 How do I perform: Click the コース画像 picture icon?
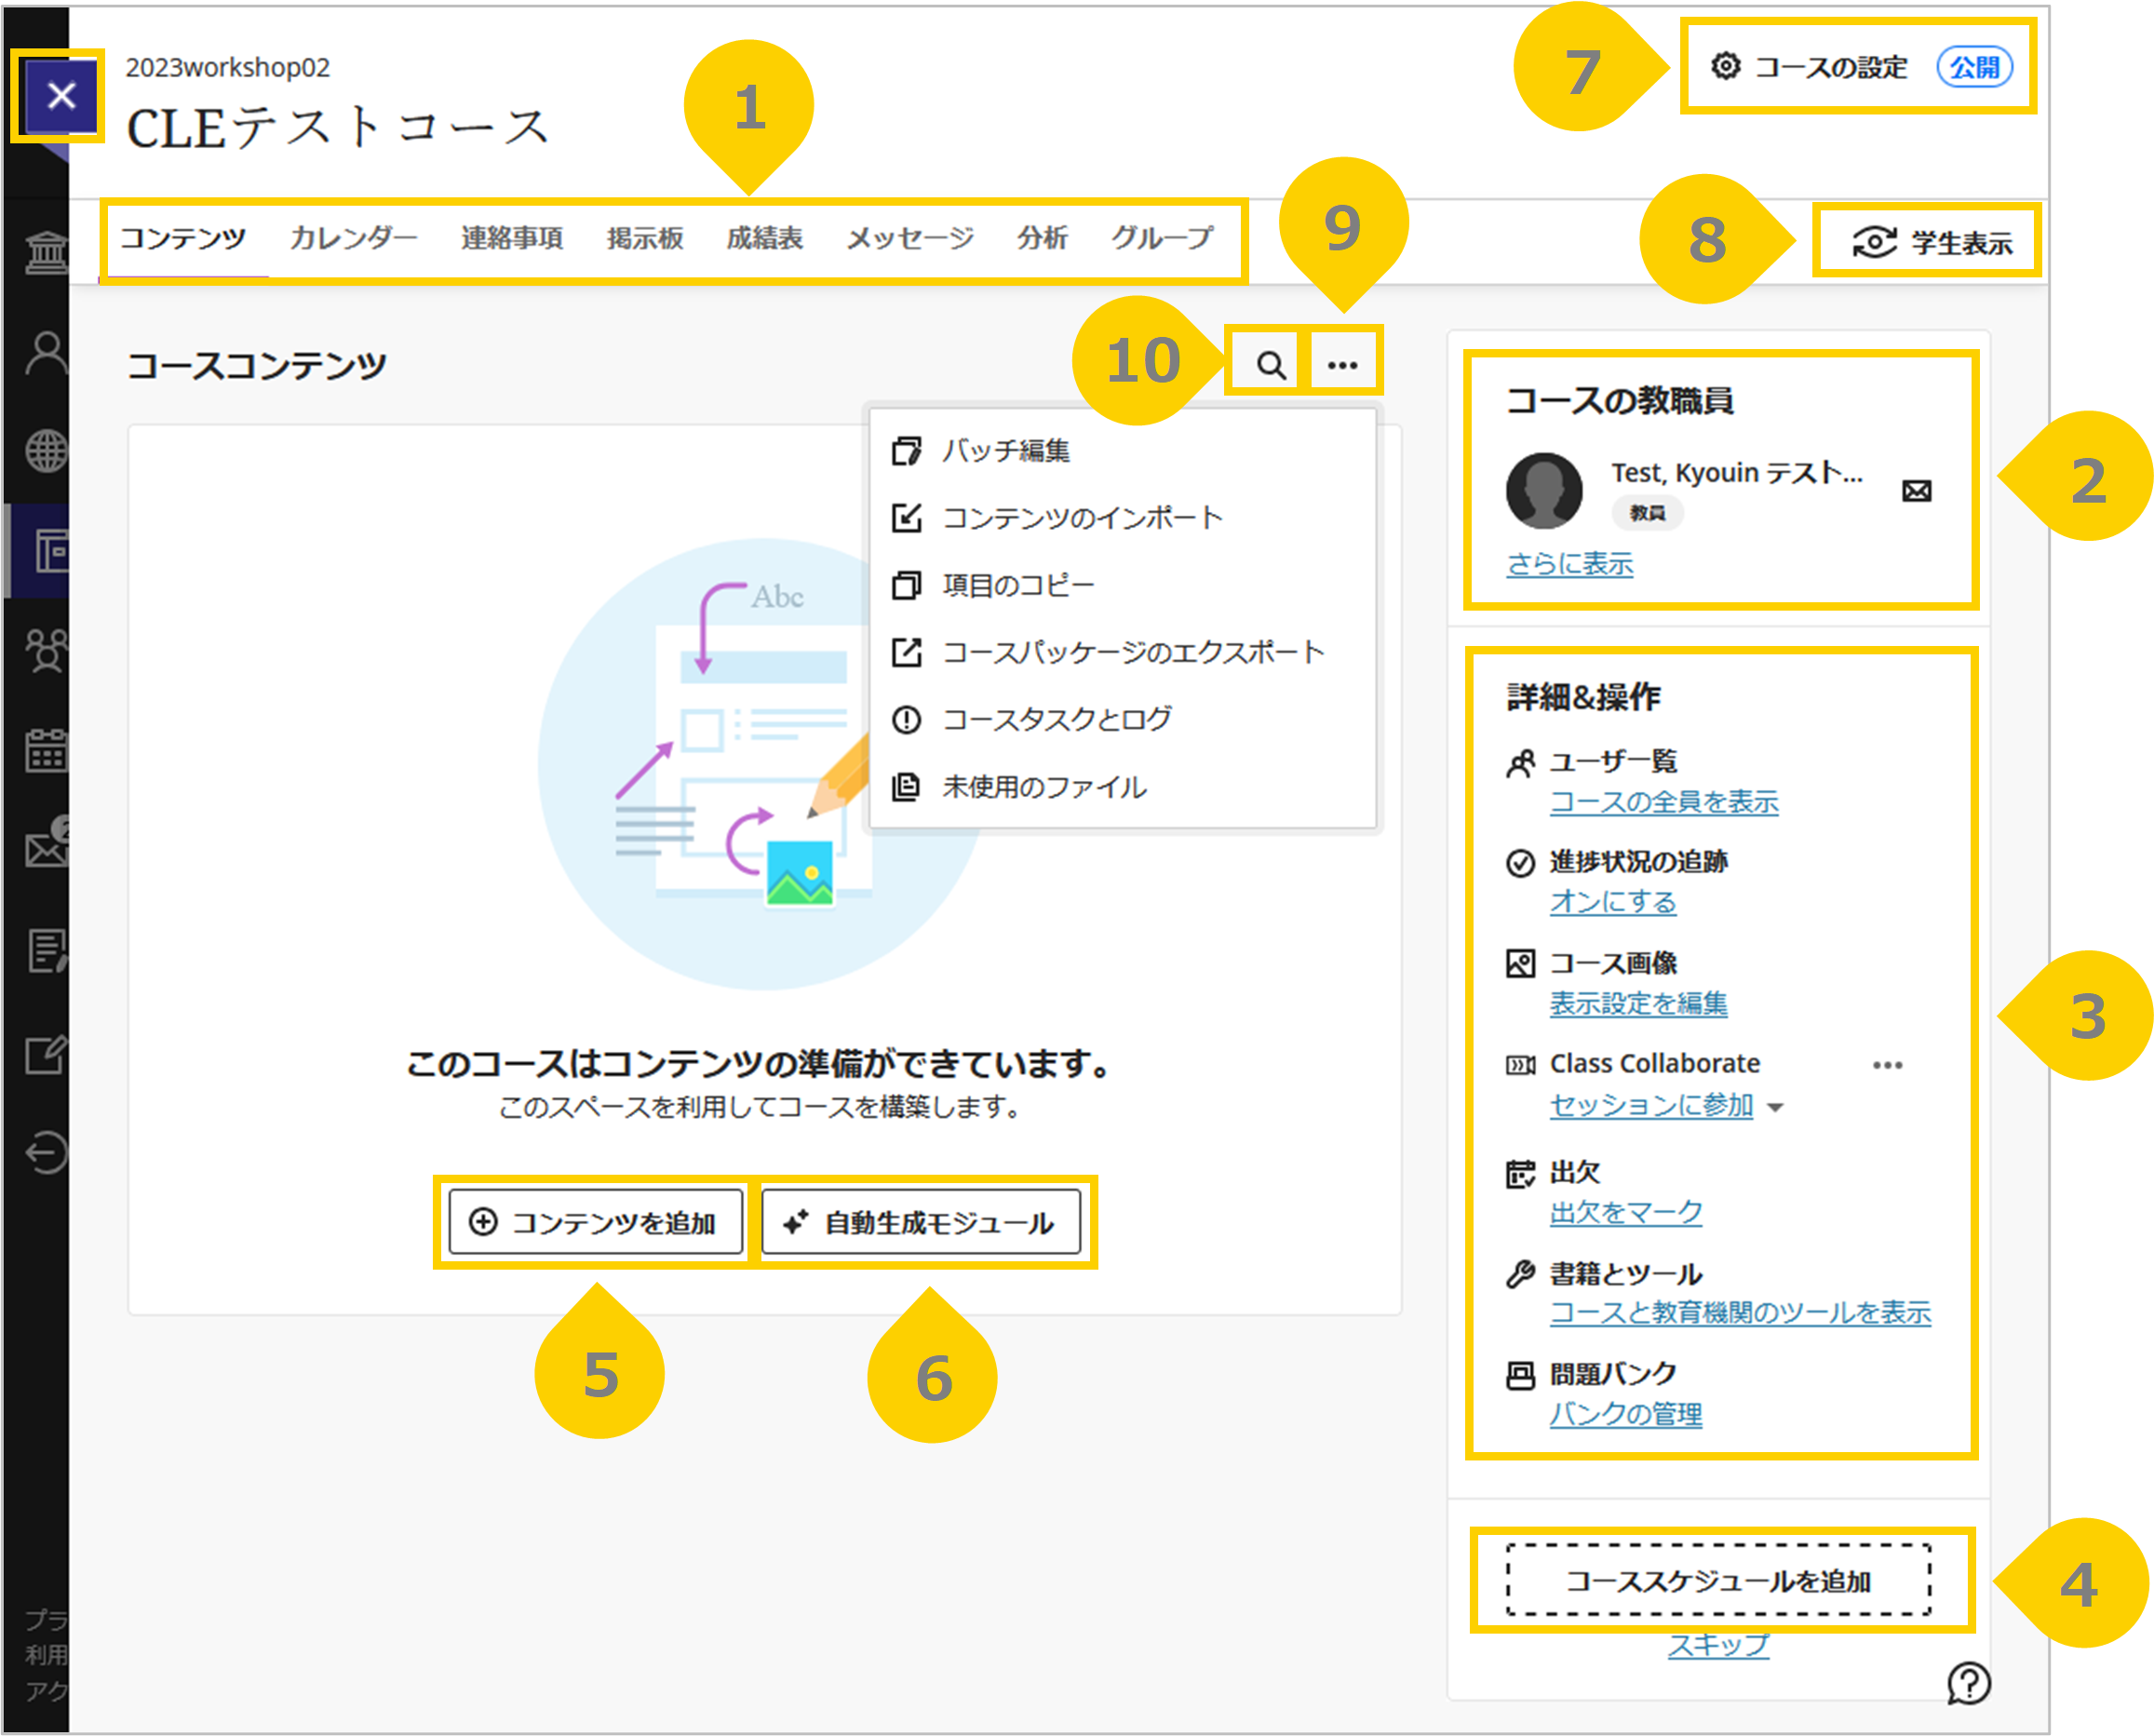(x=1520, y=964)
